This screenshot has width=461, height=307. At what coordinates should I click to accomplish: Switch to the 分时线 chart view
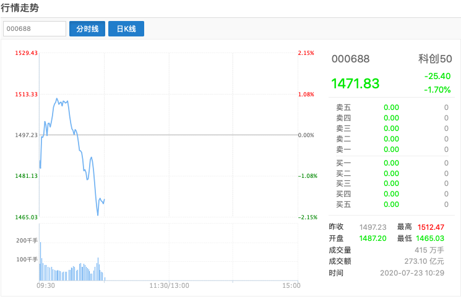click(87, 29)
